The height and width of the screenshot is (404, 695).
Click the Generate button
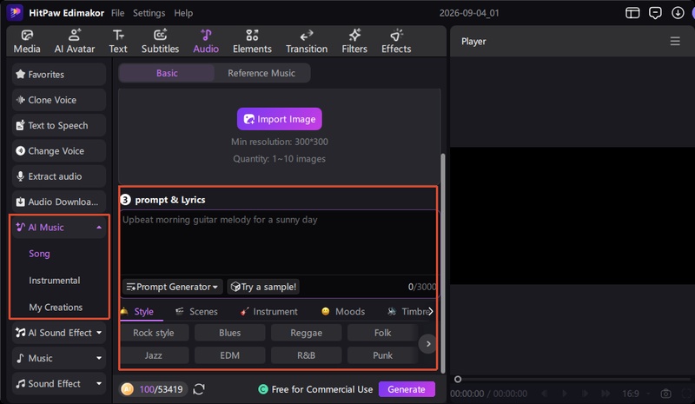click(407, 389)
